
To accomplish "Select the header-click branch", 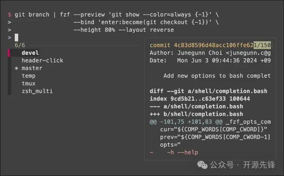I will click(42, 60).
